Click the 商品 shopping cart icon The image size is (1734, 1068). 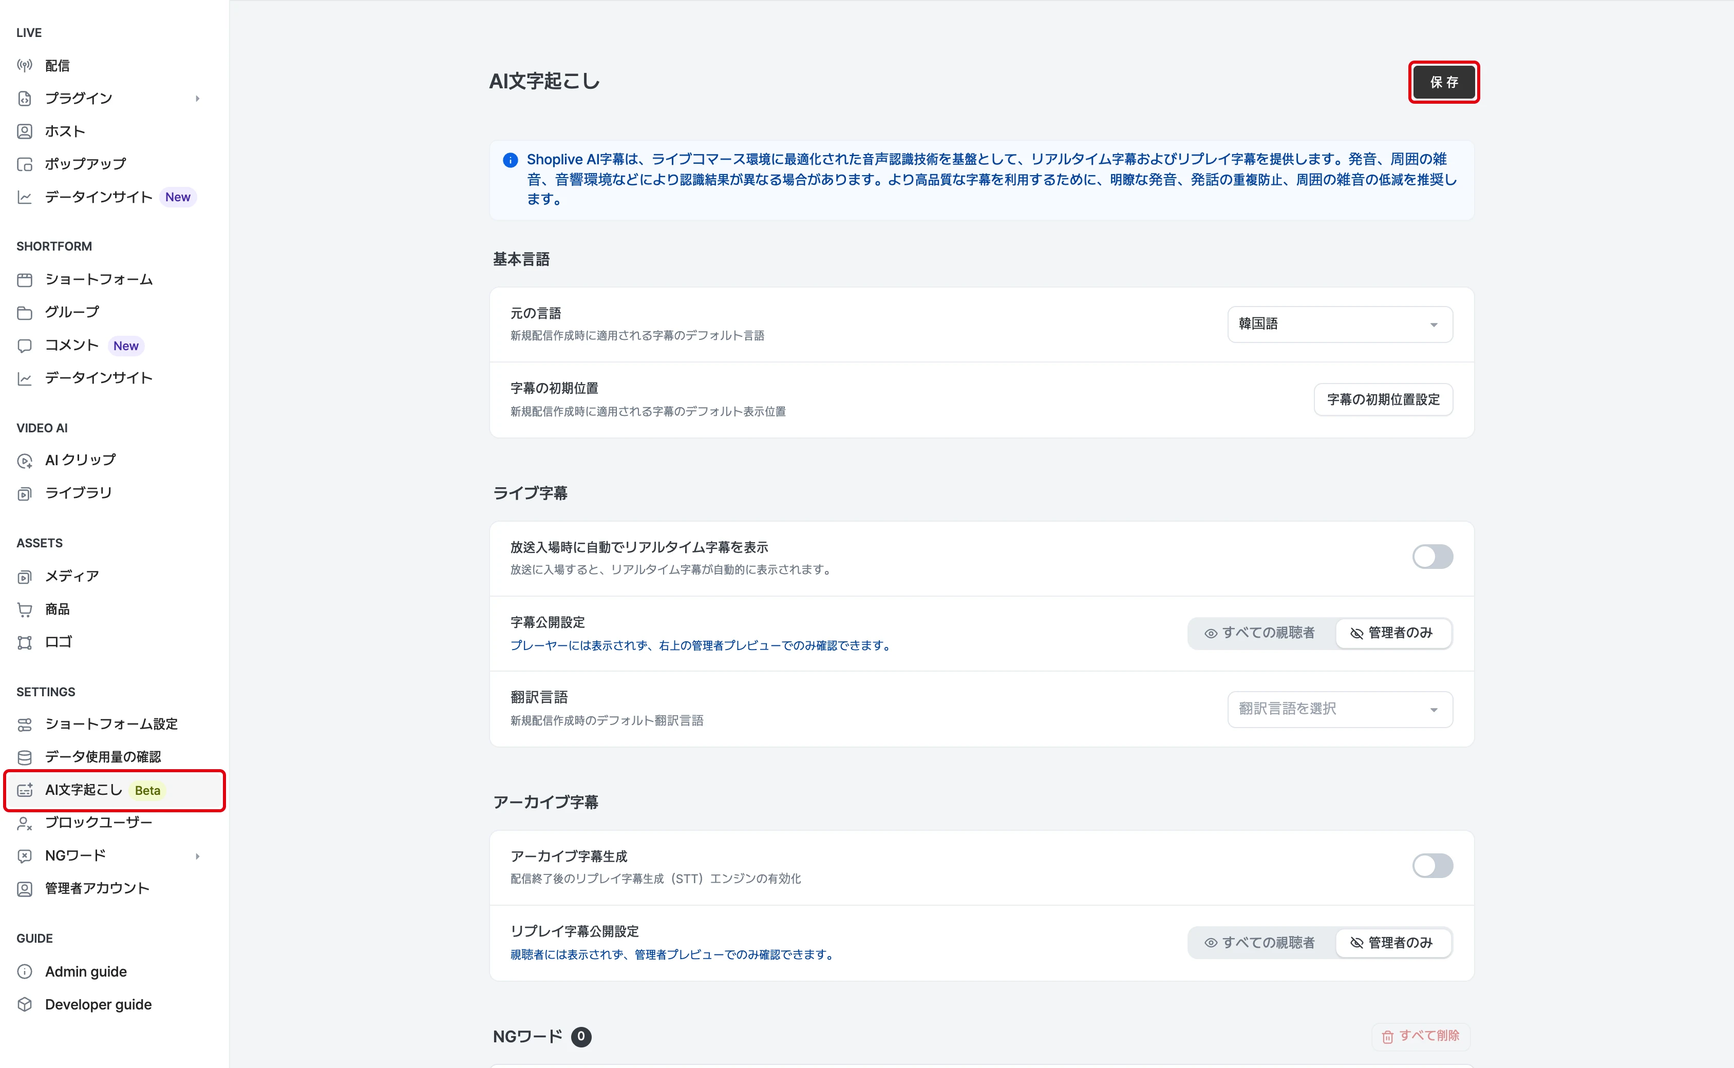coord(25,609)
